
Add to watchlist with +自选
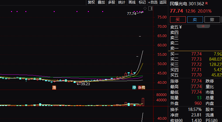[x=152, y=2]
